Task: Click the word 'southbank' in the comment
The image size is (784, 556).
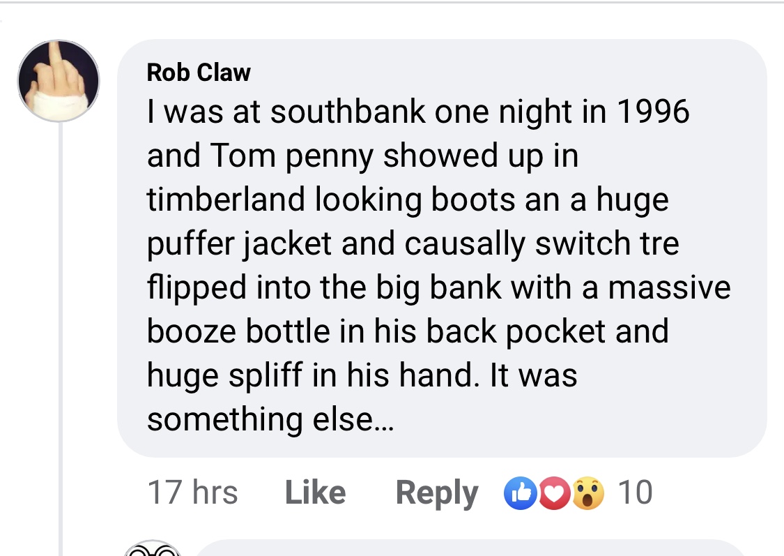Action: click(348, 111)
